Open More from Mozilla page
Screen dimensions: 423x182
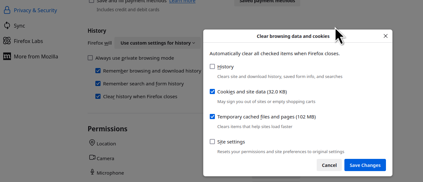point(36,56)
